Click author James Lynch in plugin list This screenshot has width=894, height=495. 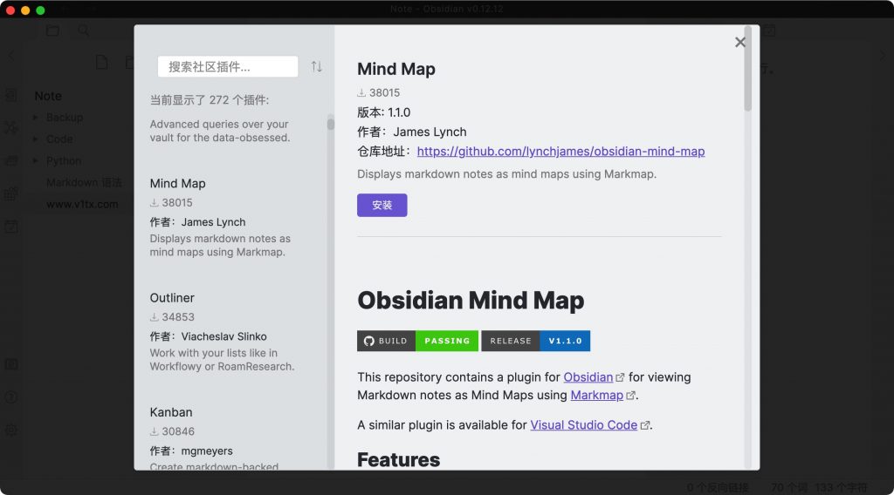click(198, 222)
